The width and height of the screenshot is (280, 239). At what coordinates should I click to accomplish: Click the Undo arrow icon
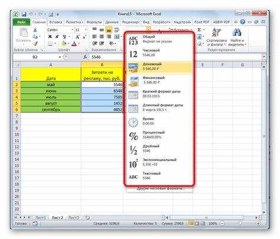click(x=31, y=14)
